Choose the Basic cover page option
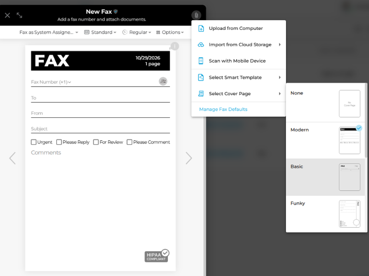 click(326, 177)
